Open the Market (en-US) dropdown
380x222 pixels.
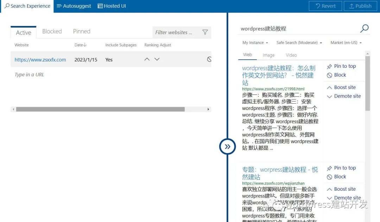pyautogui.click(x=346, y=43)
